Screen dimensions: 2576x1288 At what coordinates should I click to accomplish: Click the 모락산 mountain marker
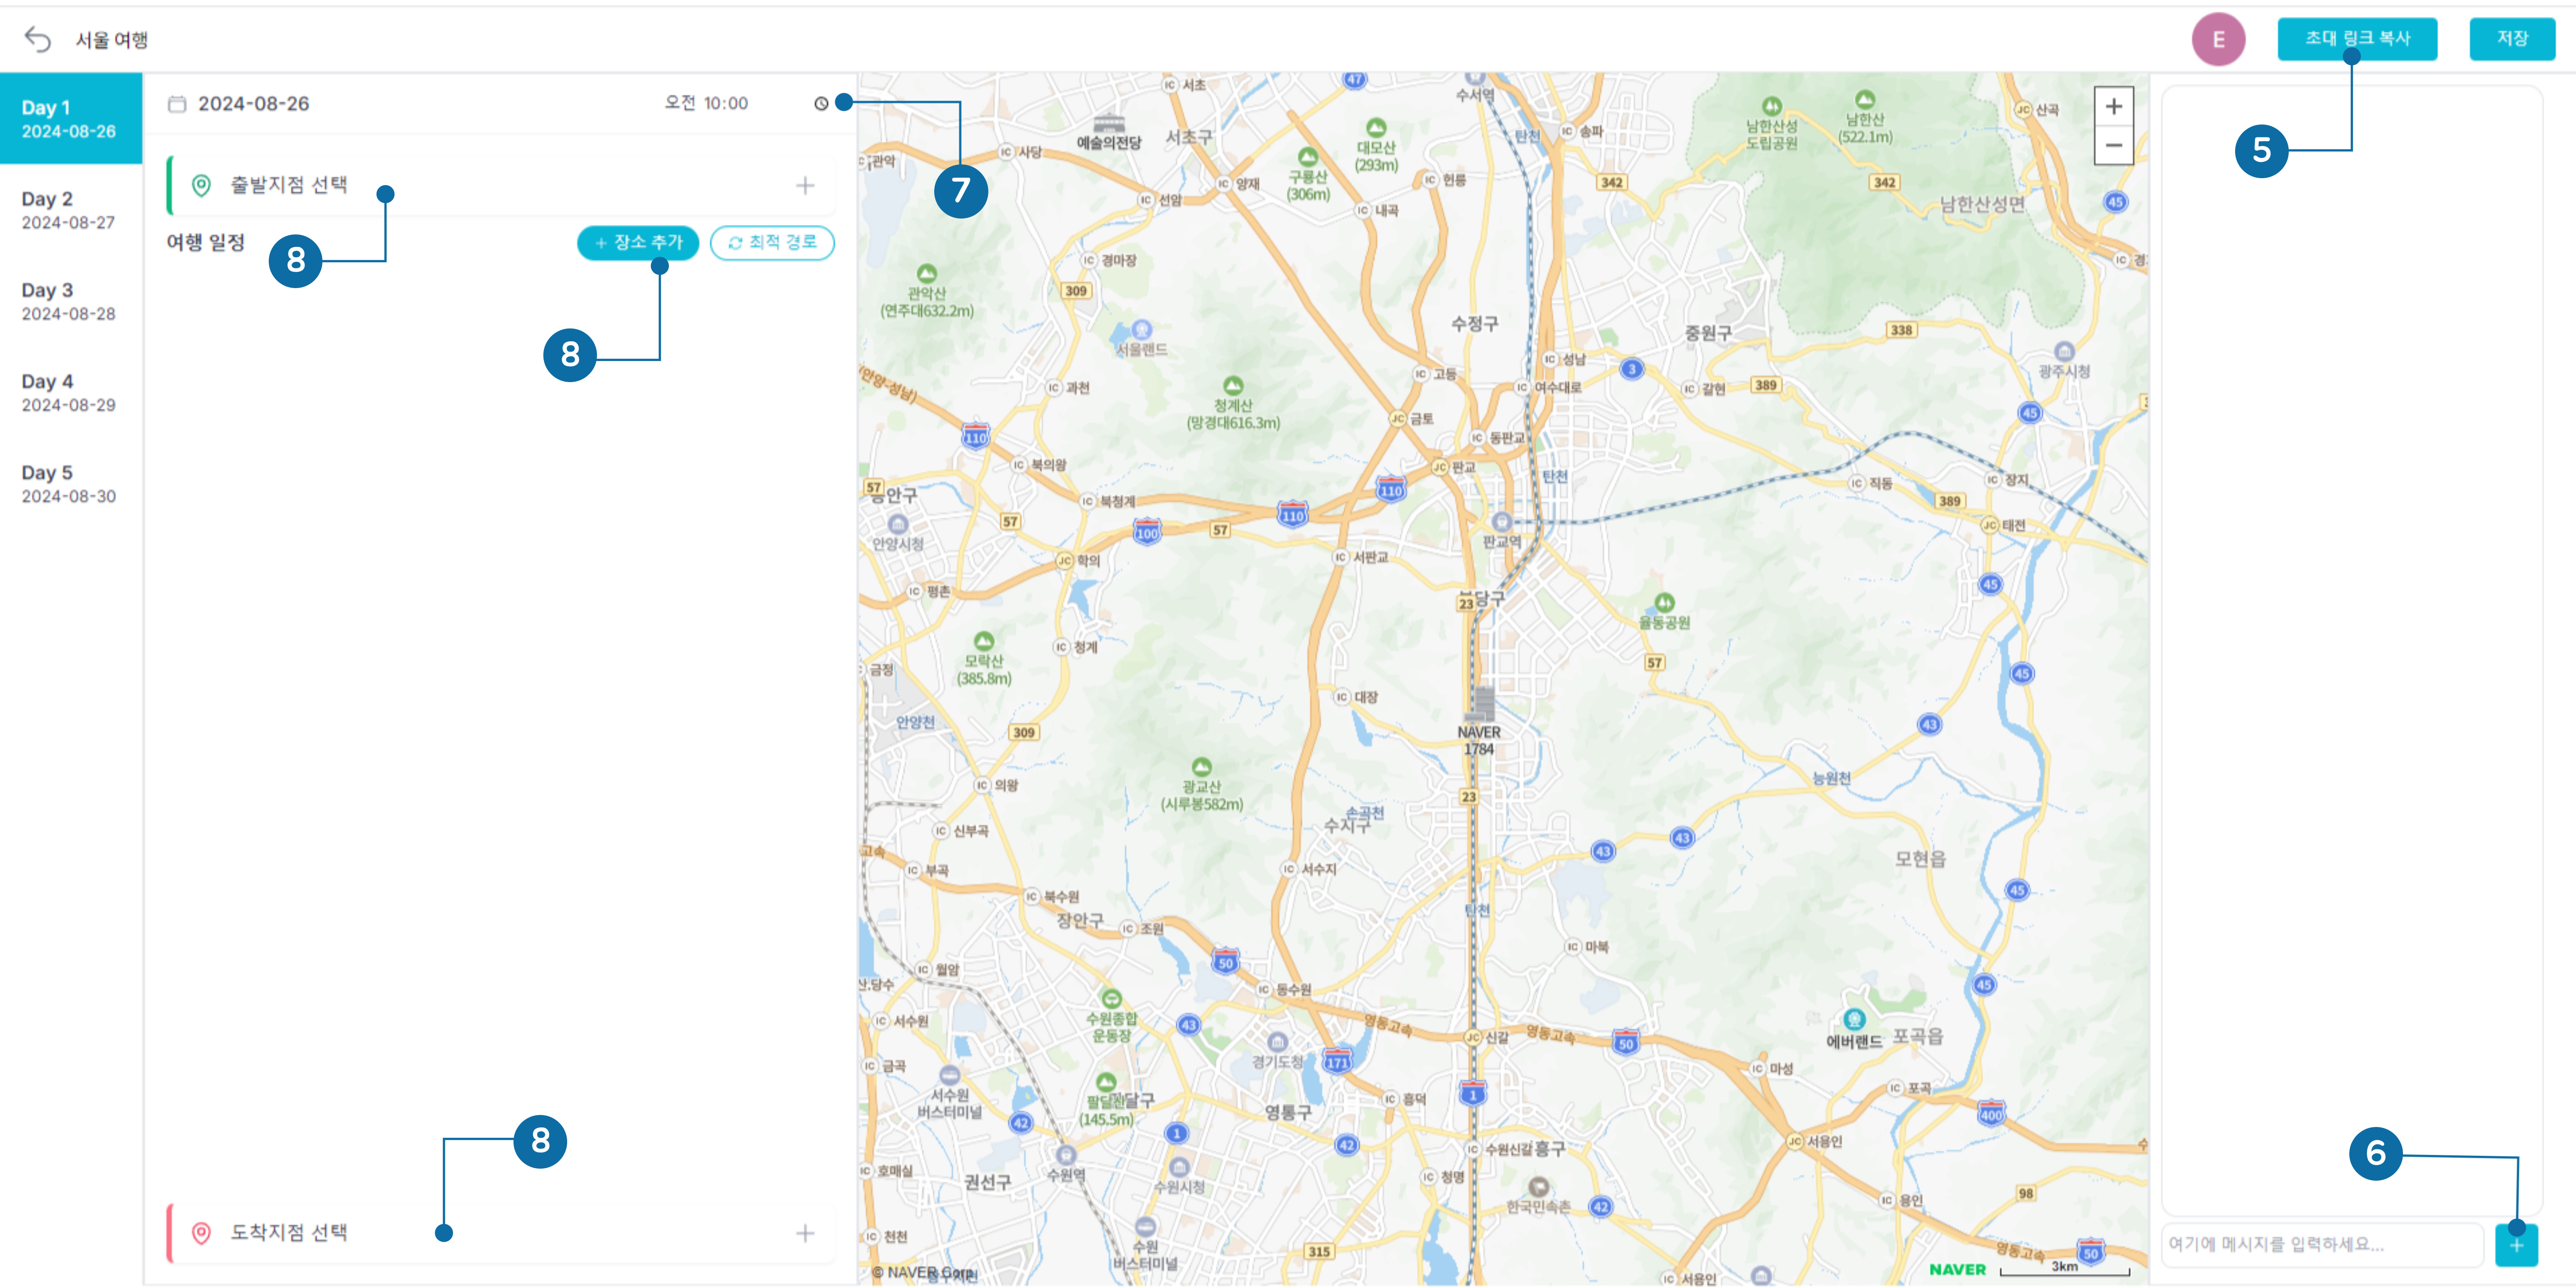(x=984, y=641)
